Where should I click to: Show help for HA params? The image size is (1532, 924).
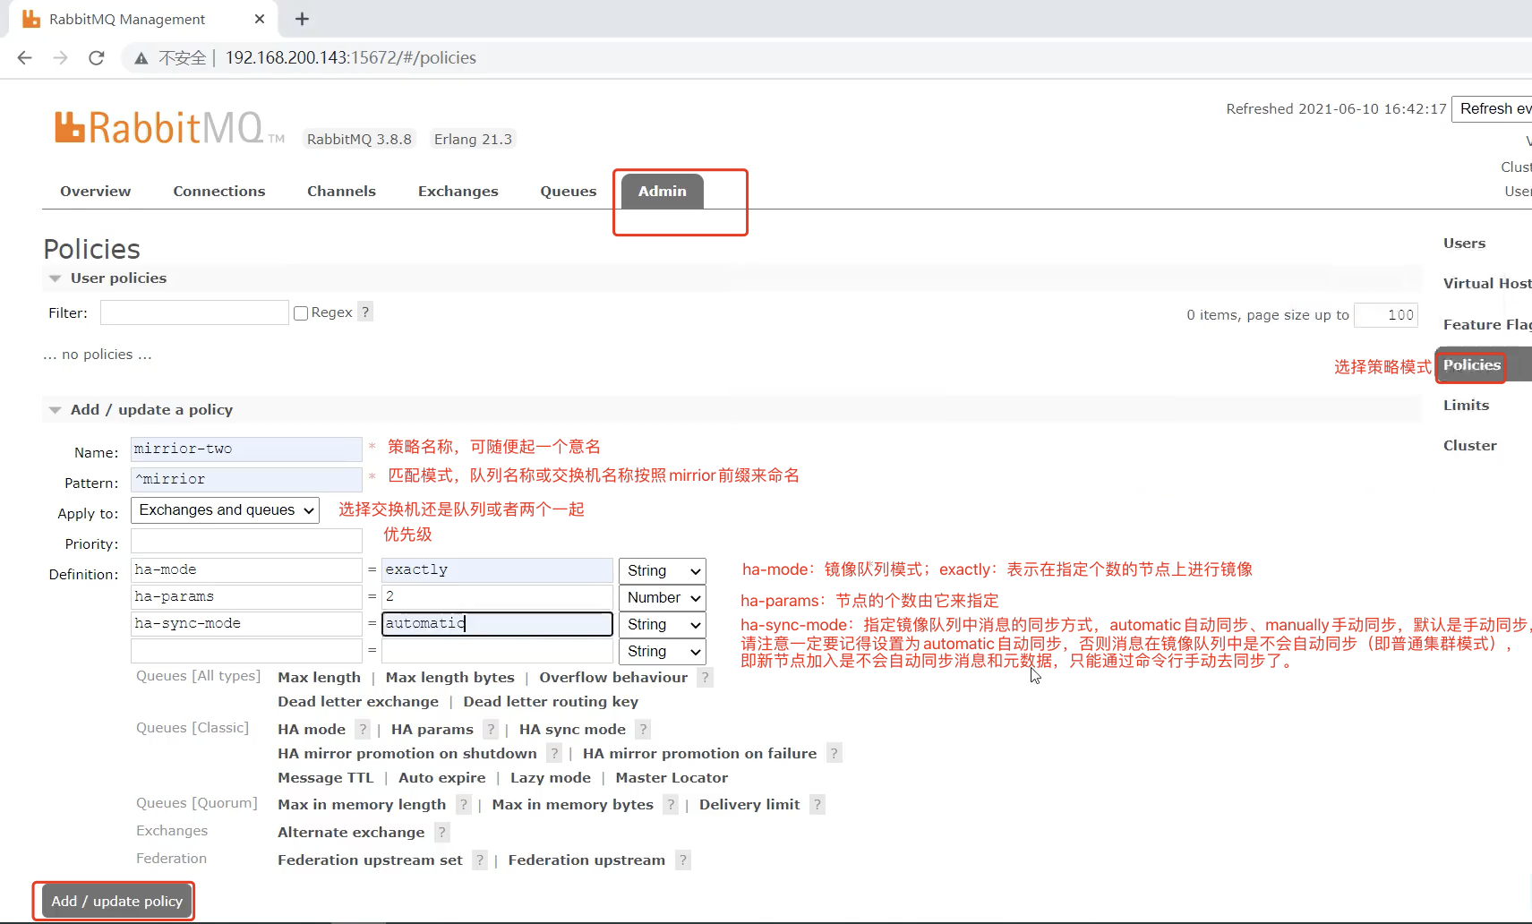pos(491,730)
